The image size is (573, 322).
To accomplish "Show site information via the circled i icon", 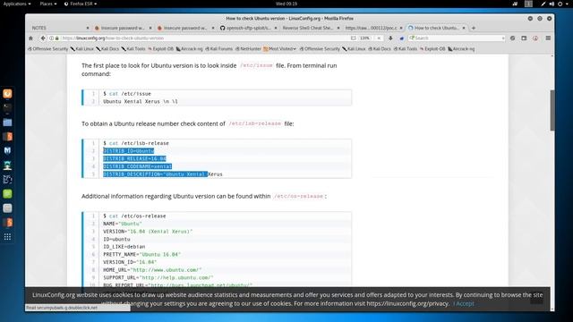I will [x=52, y=38].
